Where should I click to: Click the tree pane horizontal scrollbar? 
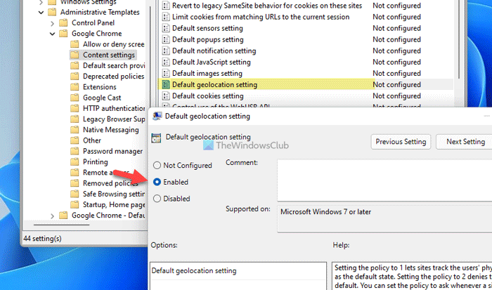click(x=62, y=225)
